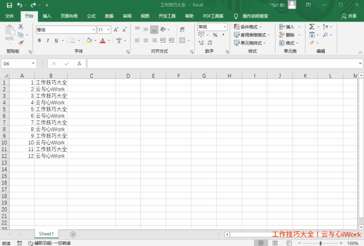Align text to top of cell
Viewport: 364px width, 246px height.
pos(137,29)
